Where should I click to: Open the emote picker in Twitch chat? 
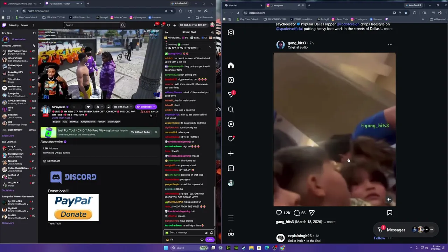tap(211, 233)
